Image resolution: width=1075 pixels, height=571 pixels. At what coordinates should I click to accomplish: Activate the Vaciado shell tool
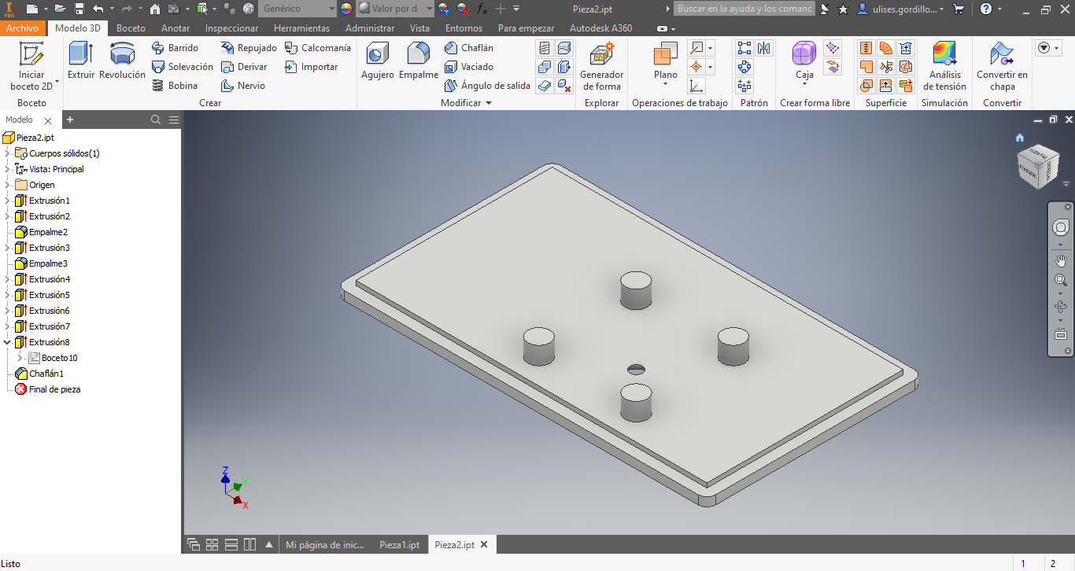(x=469, y=67)
